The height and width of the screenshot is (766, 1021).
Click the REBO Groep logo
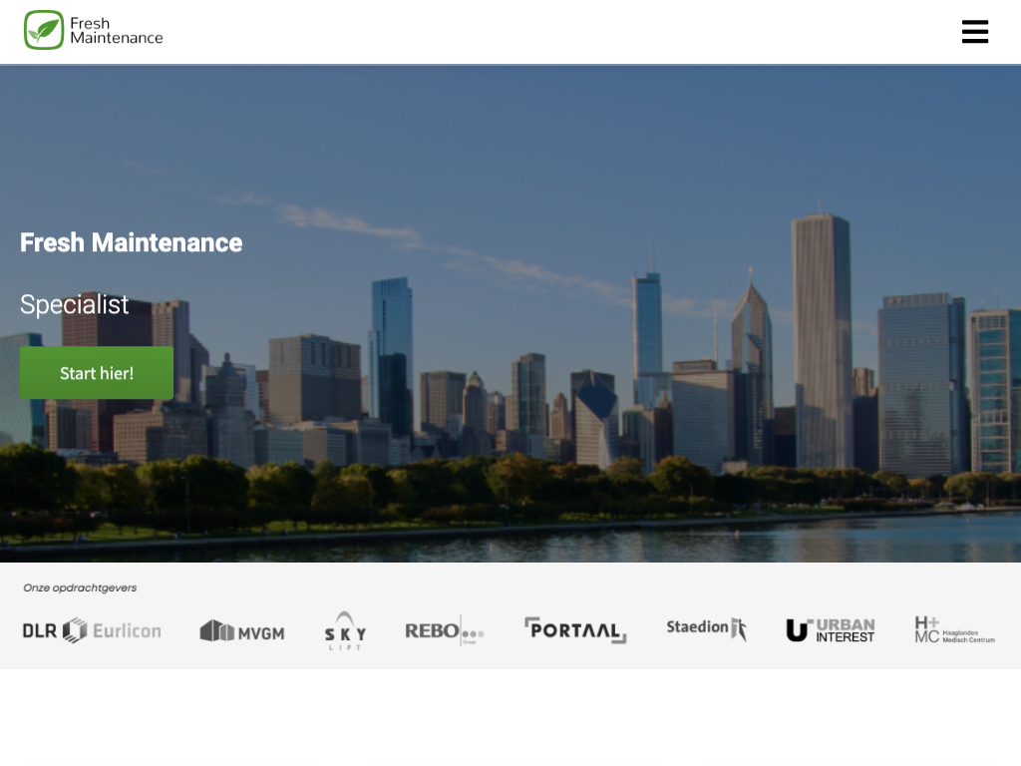pyautogui.click(x=444, y=630)
